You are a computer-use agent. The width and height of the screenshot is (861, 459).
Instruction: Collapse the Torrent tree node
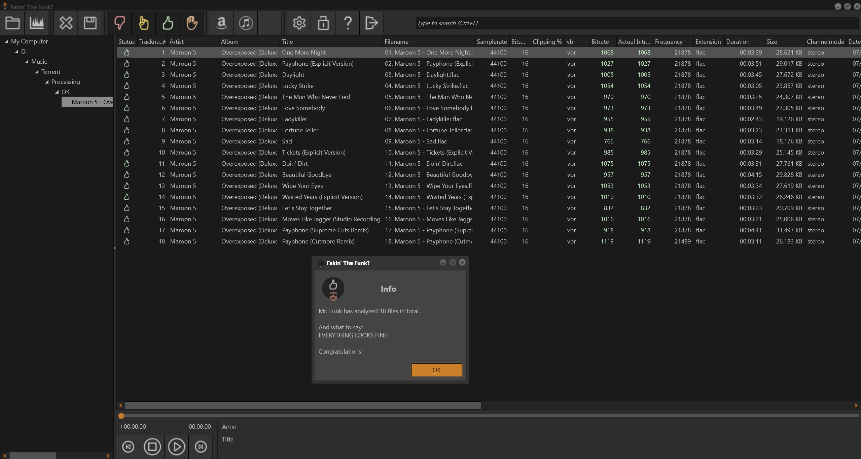click(x=37, y=72)
